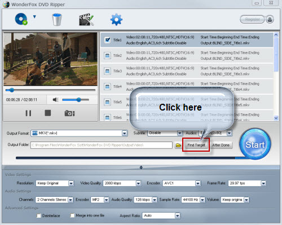The height and width of the screenshot is (225, 282).
Task: Click the WonderFox app logo in title bar
Action: coord(6,5)
